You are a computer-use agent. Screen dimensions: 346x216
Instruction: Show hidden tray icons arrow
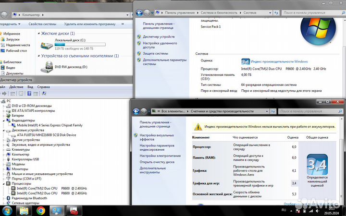click(x=291, y=211)
